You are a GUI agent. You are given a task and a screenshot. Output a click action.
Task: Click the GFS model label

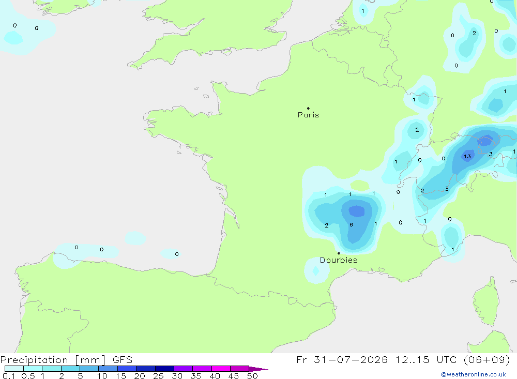[x=123, y=360]
